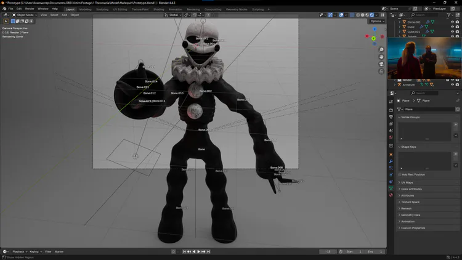Open the Window menu

[x=43, y=9]
